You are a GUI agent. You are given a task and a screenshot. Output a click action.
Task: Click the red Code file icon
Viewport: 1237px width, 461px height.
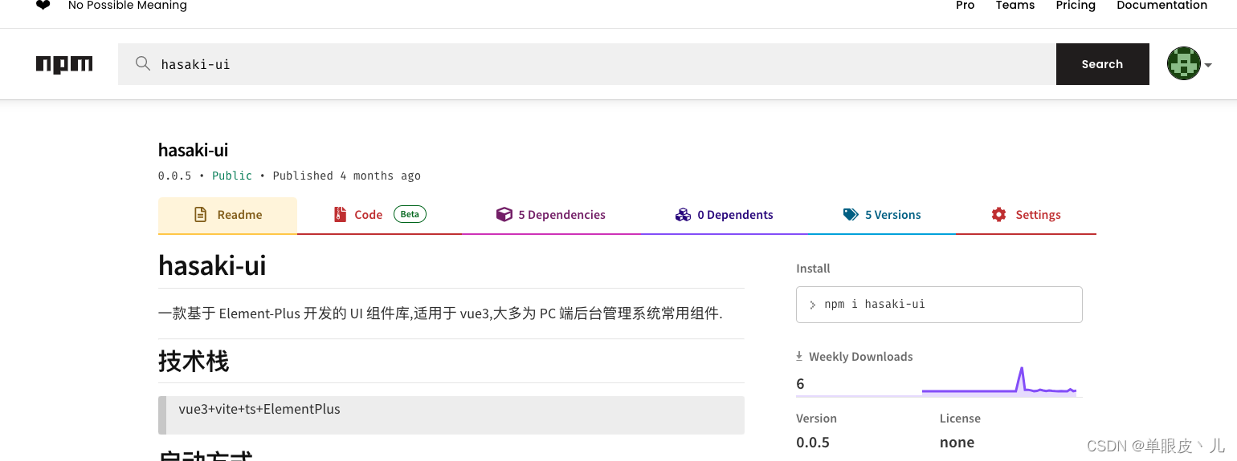pos(339,215)
